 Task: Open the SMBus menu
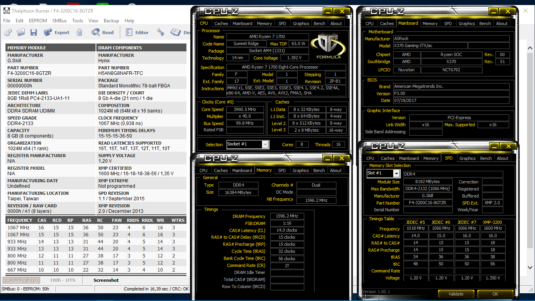pos(60,21)
